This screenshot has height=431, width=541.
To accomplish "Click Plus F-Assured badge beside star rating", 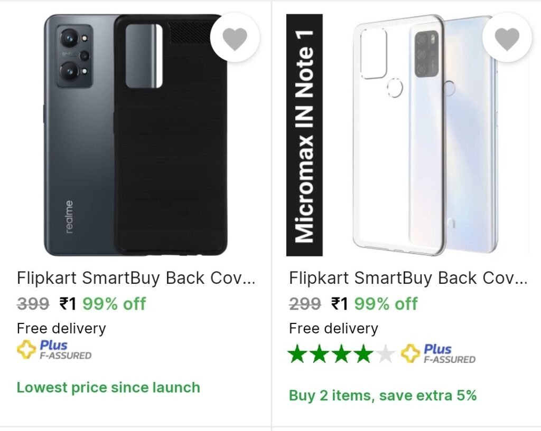I will point(438,353).
